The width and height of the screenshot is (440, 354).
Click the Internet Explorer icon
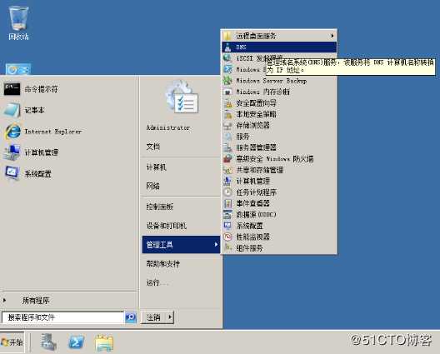pos(12,132)
